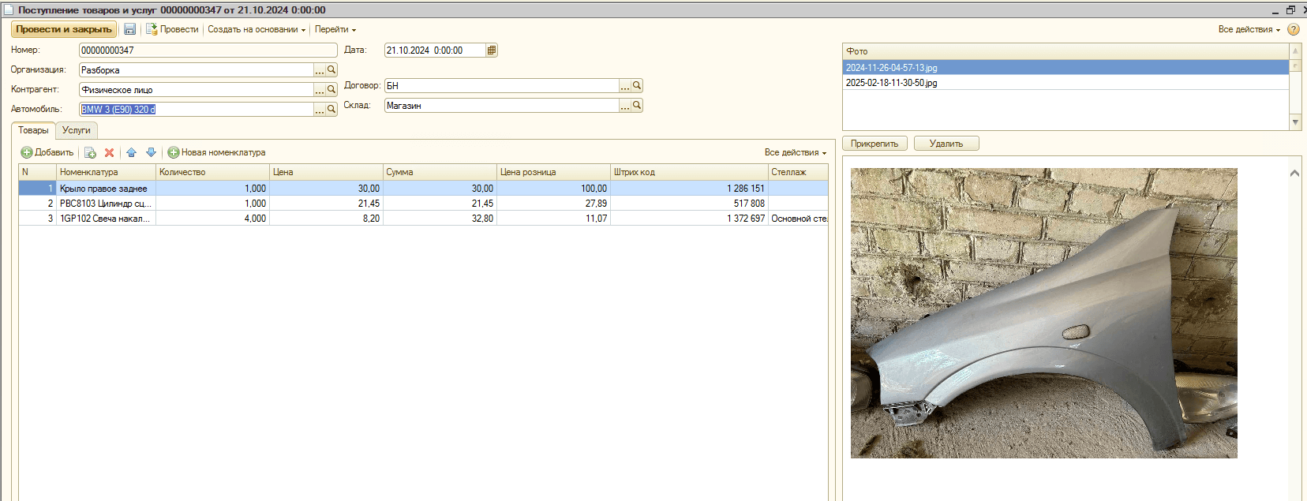Viewport: 1307px width, 501px height.
Task: Click the copy row icon in the goods toolbar
Action: [90, 153]
